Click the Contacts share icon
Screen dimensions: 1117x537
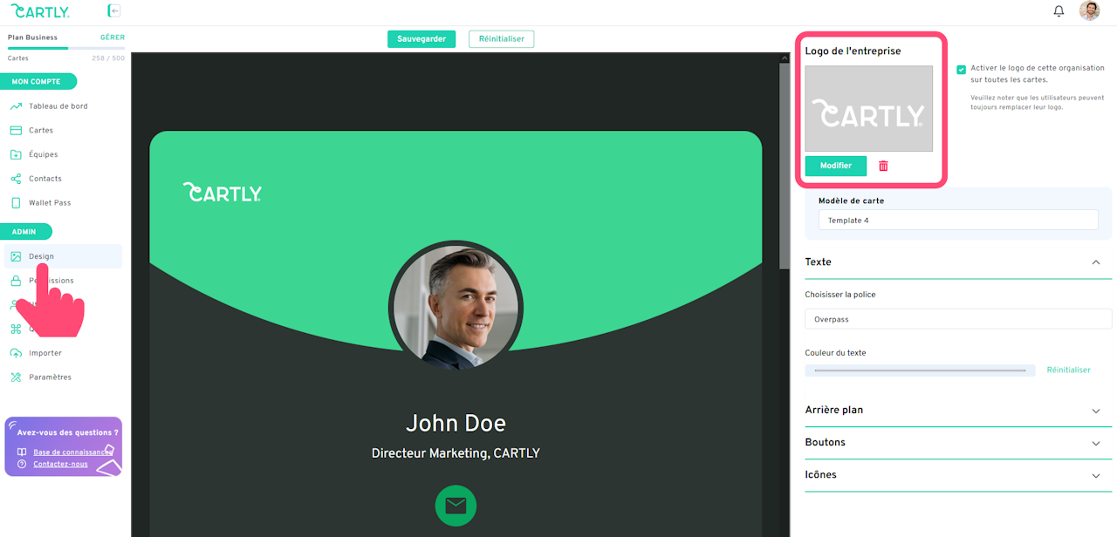(x=16, y=179)
